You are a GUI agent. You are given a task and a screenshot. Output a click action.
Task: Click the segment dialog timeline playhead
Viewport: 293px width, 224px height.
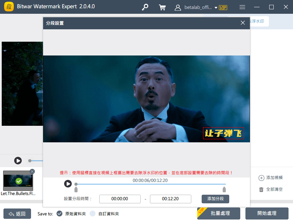click(x=76, y=184)
